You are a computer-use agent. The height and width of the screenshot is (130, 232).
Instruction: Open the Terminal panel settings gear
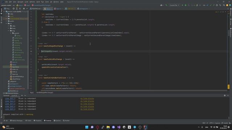(x=225, y=95)
